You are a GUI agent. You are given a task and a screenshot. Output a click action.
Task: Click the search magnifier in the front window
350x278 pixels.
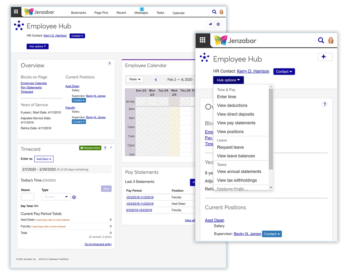321,40
